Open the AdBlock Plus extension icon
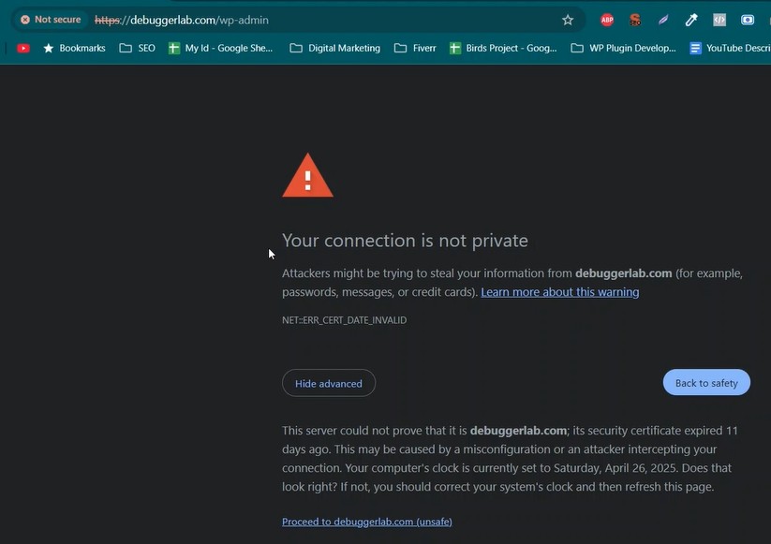This screenshot has width=771, height=544. coord(607,20)
